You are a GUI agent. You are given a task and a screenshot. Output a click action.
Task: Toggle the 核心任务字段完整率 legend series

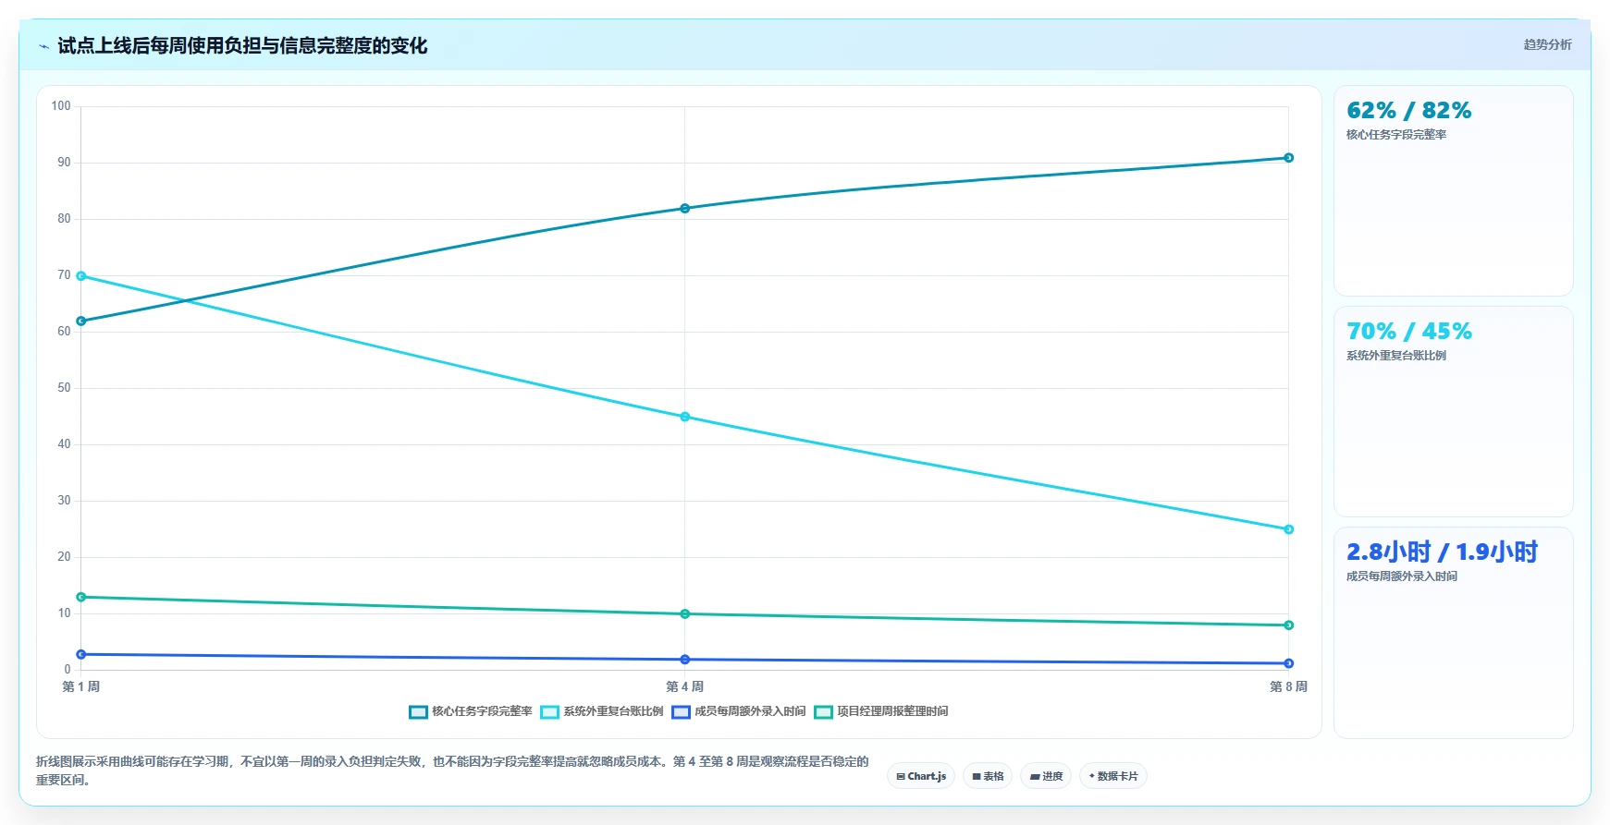[471, 711]
